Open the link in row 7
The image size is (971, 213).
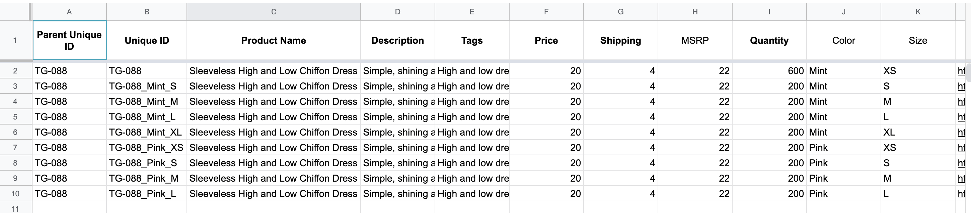tap(961, 148)
